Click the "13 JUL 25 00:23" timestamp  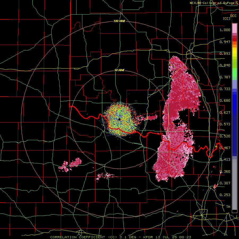[173, 237]
